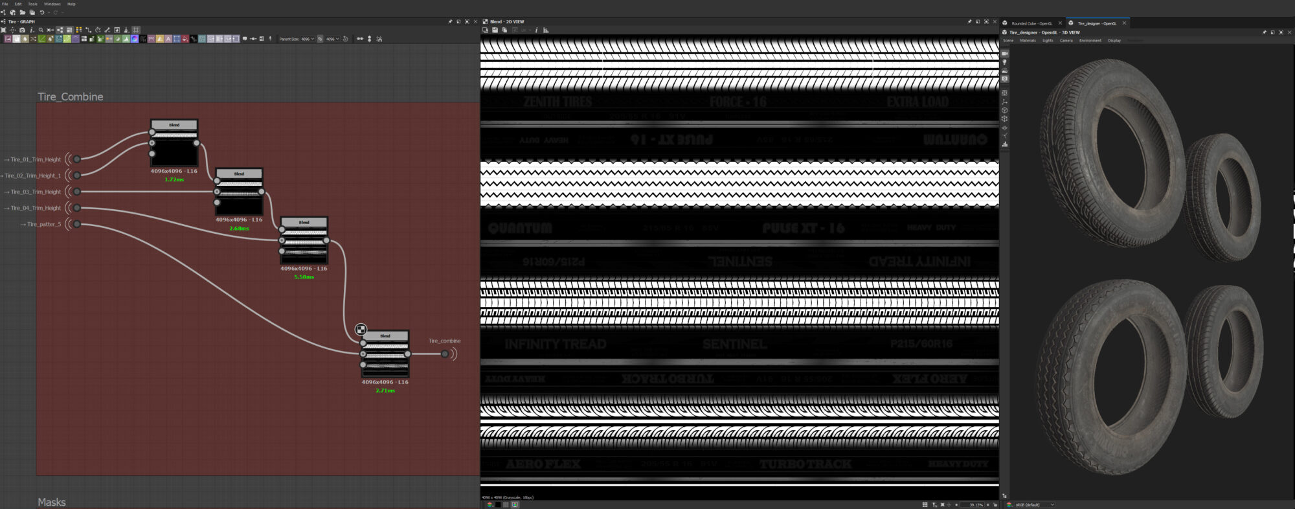Open the Parent Size width dropdown
Screen dimensions: 1295x509
pyautogui.click(x=307, y=39)
